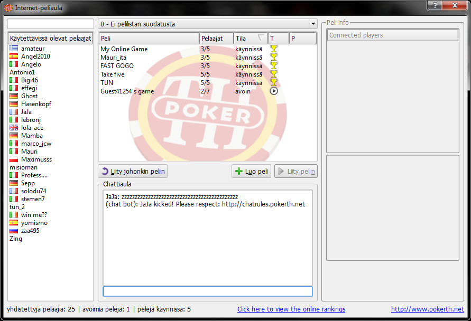
Task: Click the UK flag next to lola-ace
Action: [14, 128]
